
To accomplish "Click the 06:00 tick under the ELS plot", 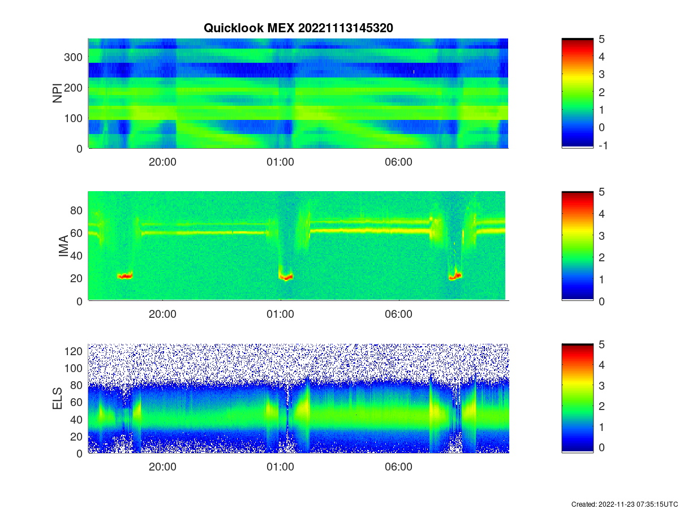I will [398, 467].
